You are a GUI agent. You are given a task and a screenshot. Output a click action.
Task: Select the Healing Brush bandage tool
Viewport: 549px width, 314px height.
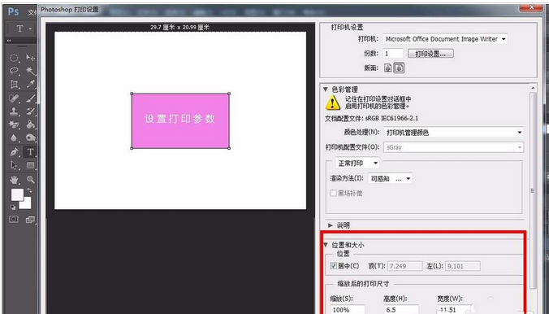(x=14, y=98)
